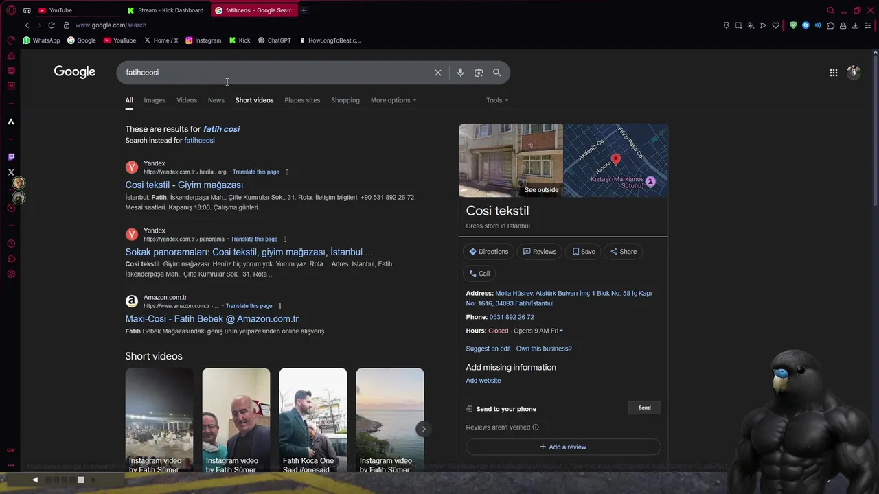Start voice search with microphone icon
The width and height of the screenshot is (879, 494).
click(x=460, y=73)
